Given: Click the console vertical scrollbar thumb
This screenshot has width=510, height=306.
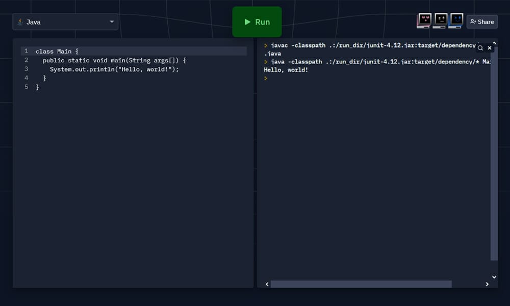Looking at the screenshot, I should pos(494,153).
